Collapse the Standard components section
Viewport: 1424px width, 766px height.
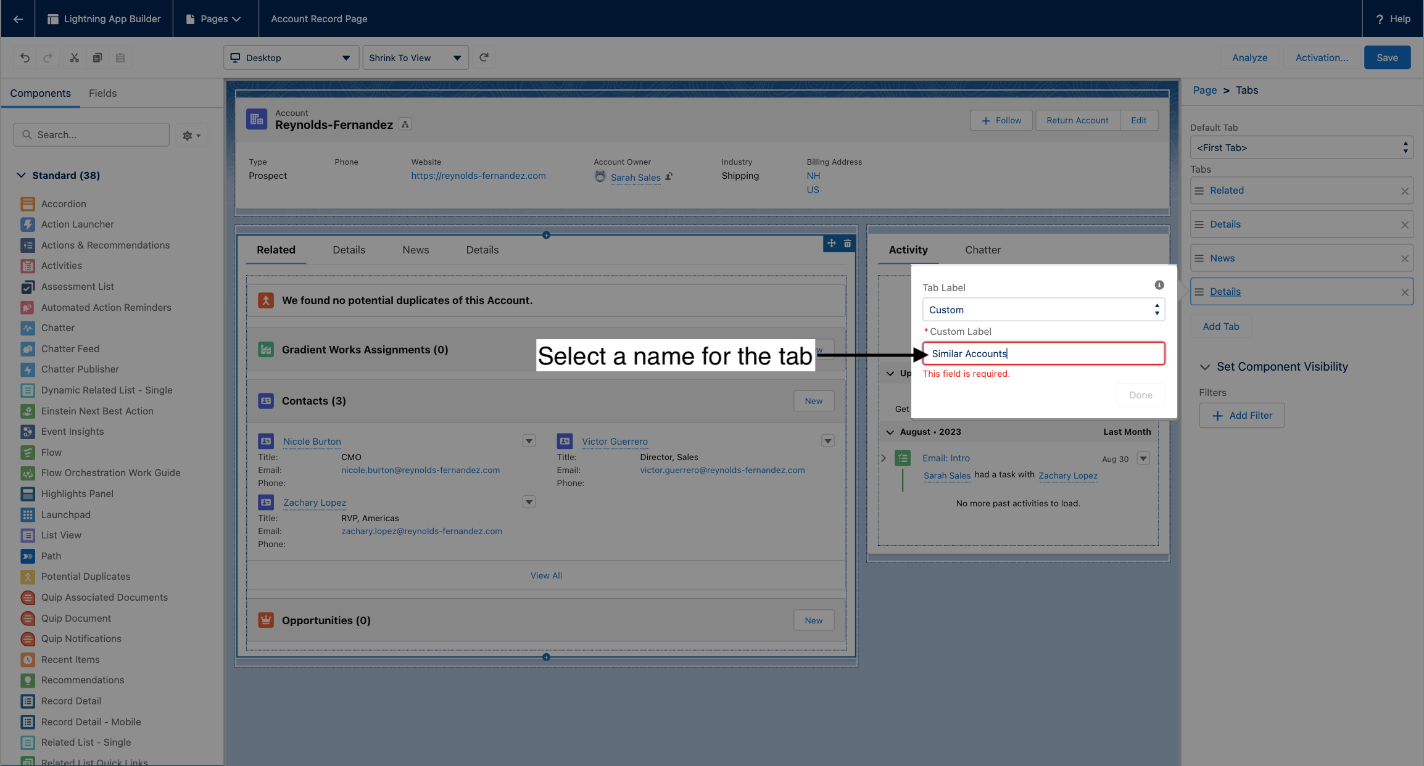(x=22, y=175)
